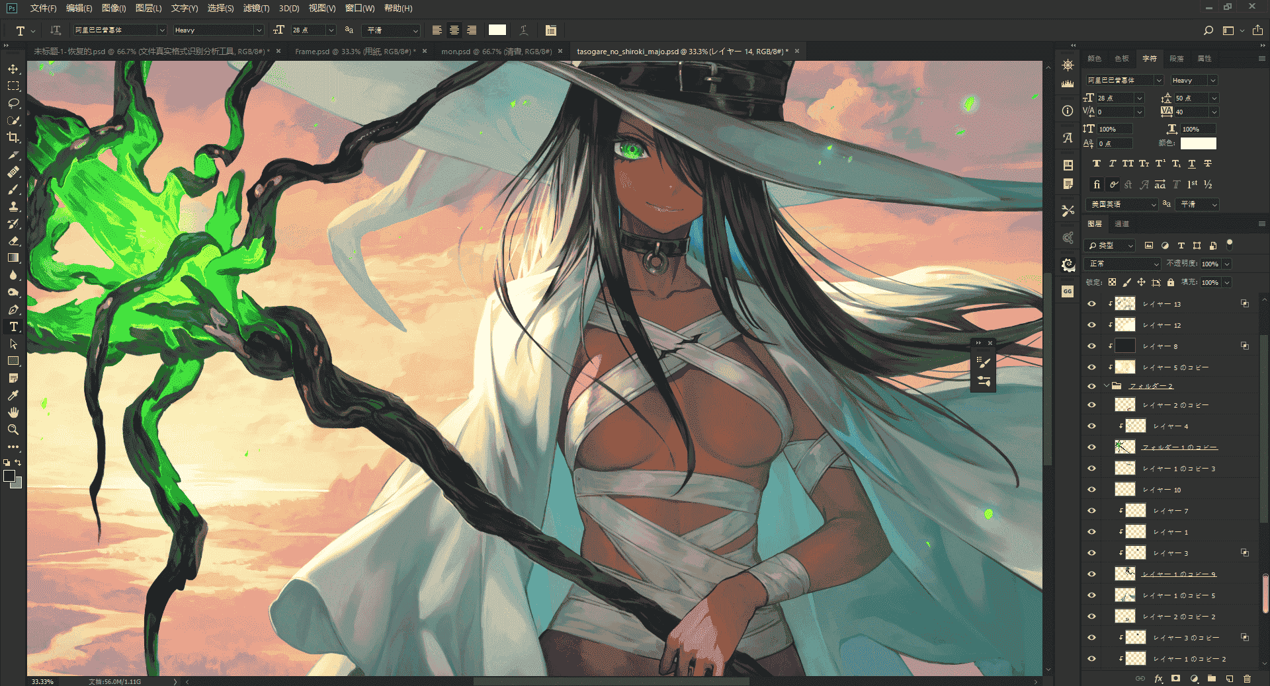Viewport: 1270px width, 686px height.
Task: Hide the フォルダー 2 group
Action: 1091,386
